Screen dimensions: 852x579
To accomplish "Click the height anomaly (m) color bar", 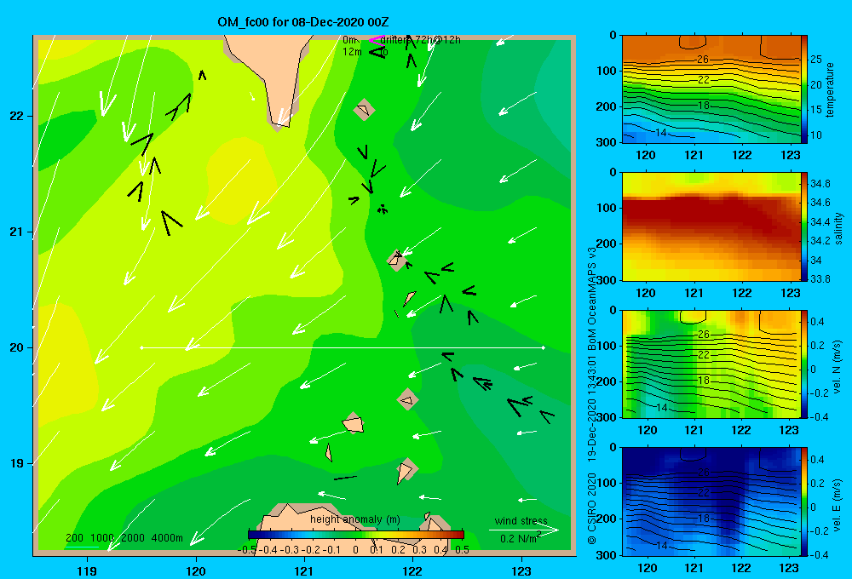I will 356,535.
